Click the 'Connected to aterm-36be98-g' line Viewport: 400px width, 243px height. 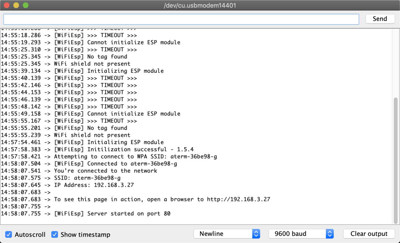point(89,164)
